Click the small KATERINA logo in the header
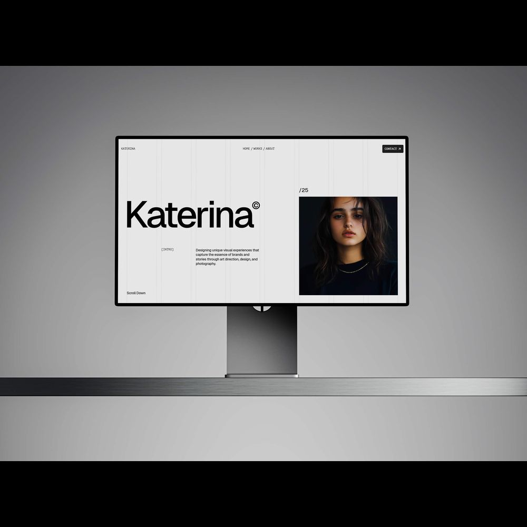This screenshot has height=527, width=527. click(128, 149)
